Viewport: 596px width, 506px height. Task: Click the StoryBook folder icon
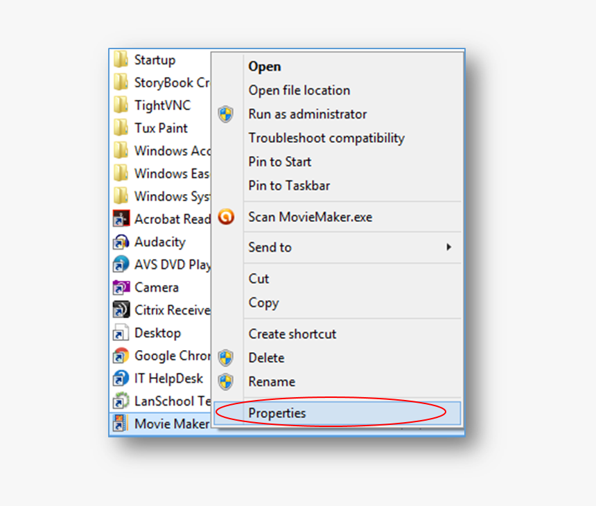click(121, 82)
